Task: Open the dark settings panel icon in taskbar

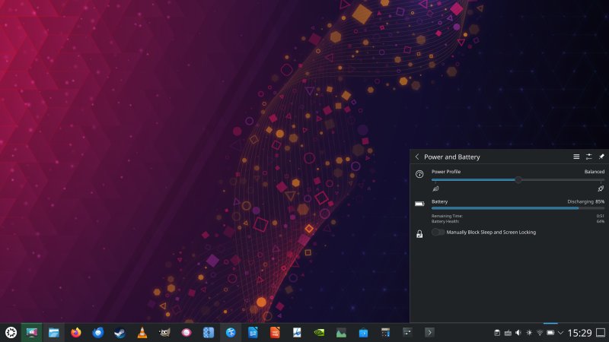Action: 407,332
